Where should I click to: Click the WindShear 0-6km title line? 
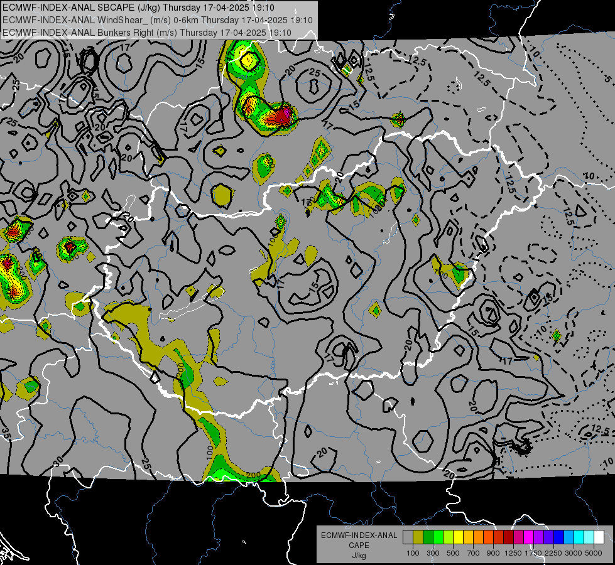coord(158,20)
